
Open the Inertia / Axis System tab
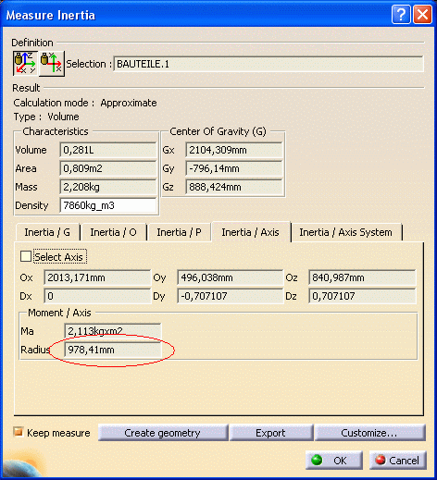click(x=346, y=232)
